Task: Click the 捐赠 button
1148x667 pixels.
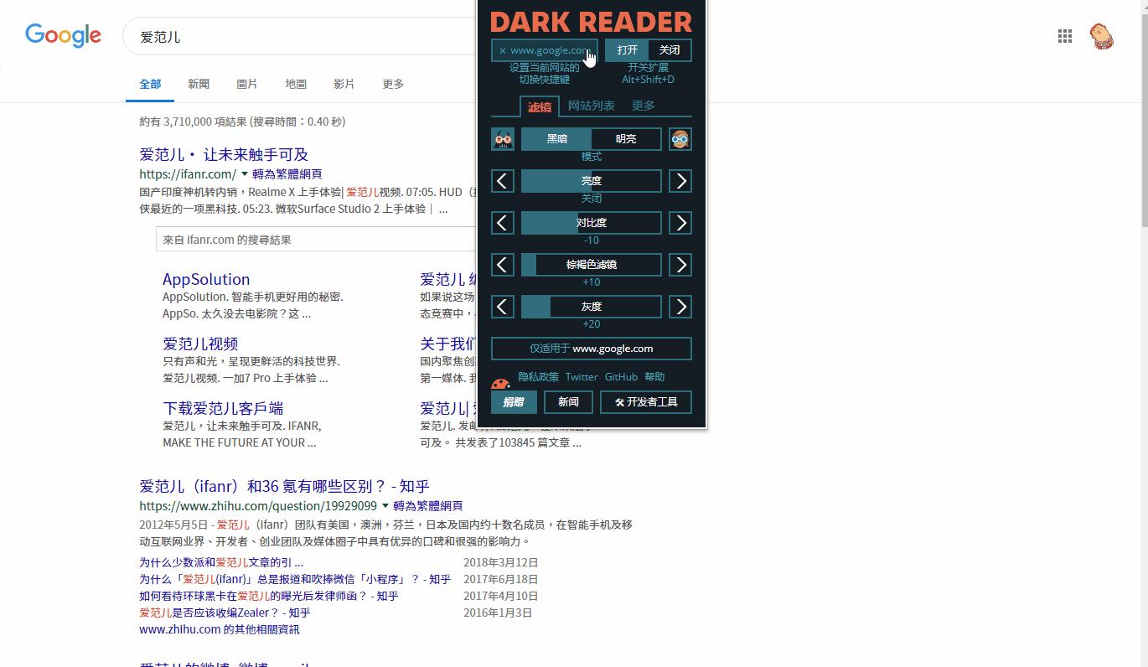Action: (514, 402)
